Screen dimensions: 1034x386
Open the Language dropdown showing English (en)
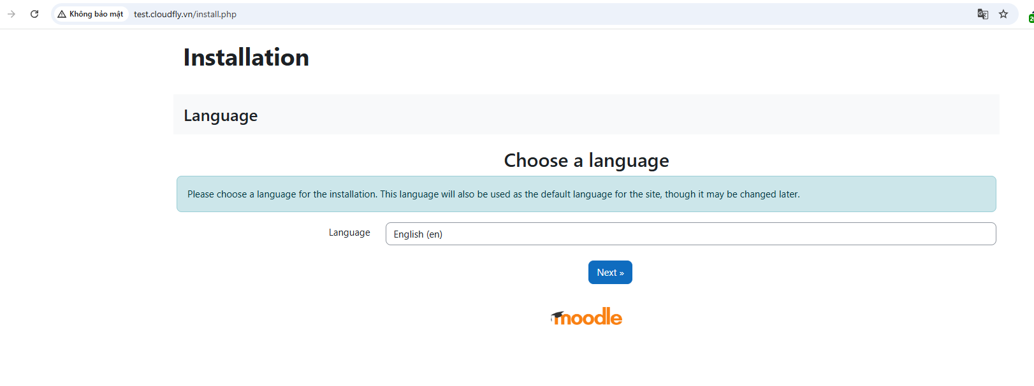pyautogui.click(x=690, y=234)
